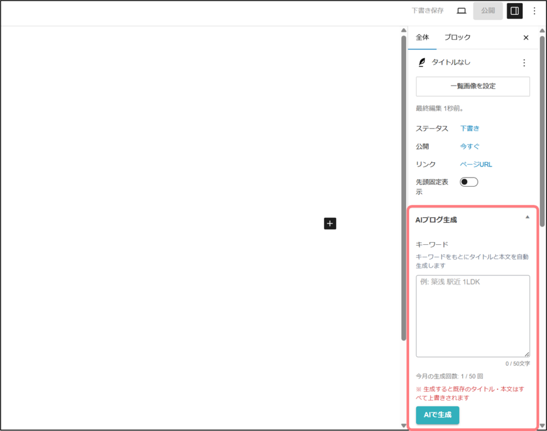Click 一覧画像を設定 button
The image size is (547, 431).
pyautogui.click(x=473, y=86)
